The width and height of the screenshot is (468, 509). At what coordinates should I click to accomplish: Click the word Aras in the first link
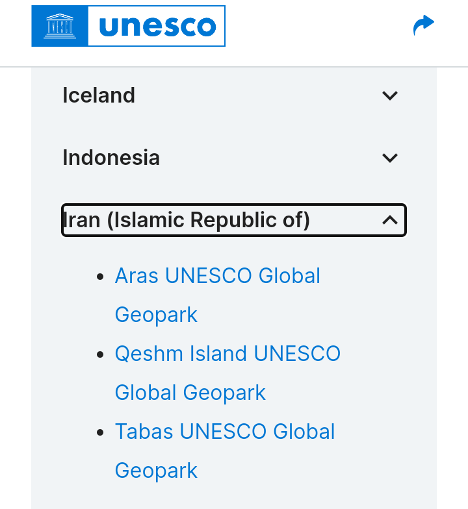(136, 276)
